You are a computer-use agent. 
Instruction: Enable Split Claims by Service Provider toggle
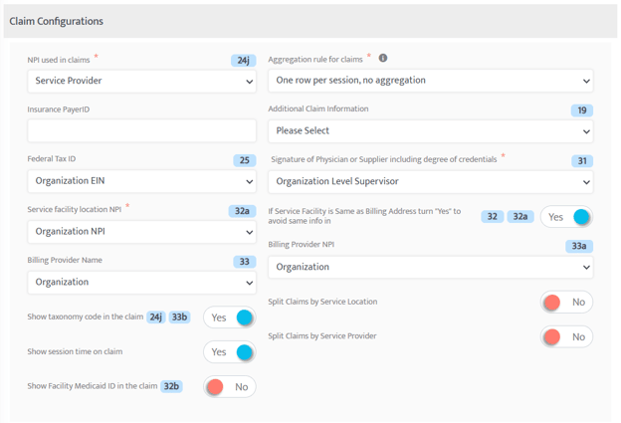coord(566,336)
